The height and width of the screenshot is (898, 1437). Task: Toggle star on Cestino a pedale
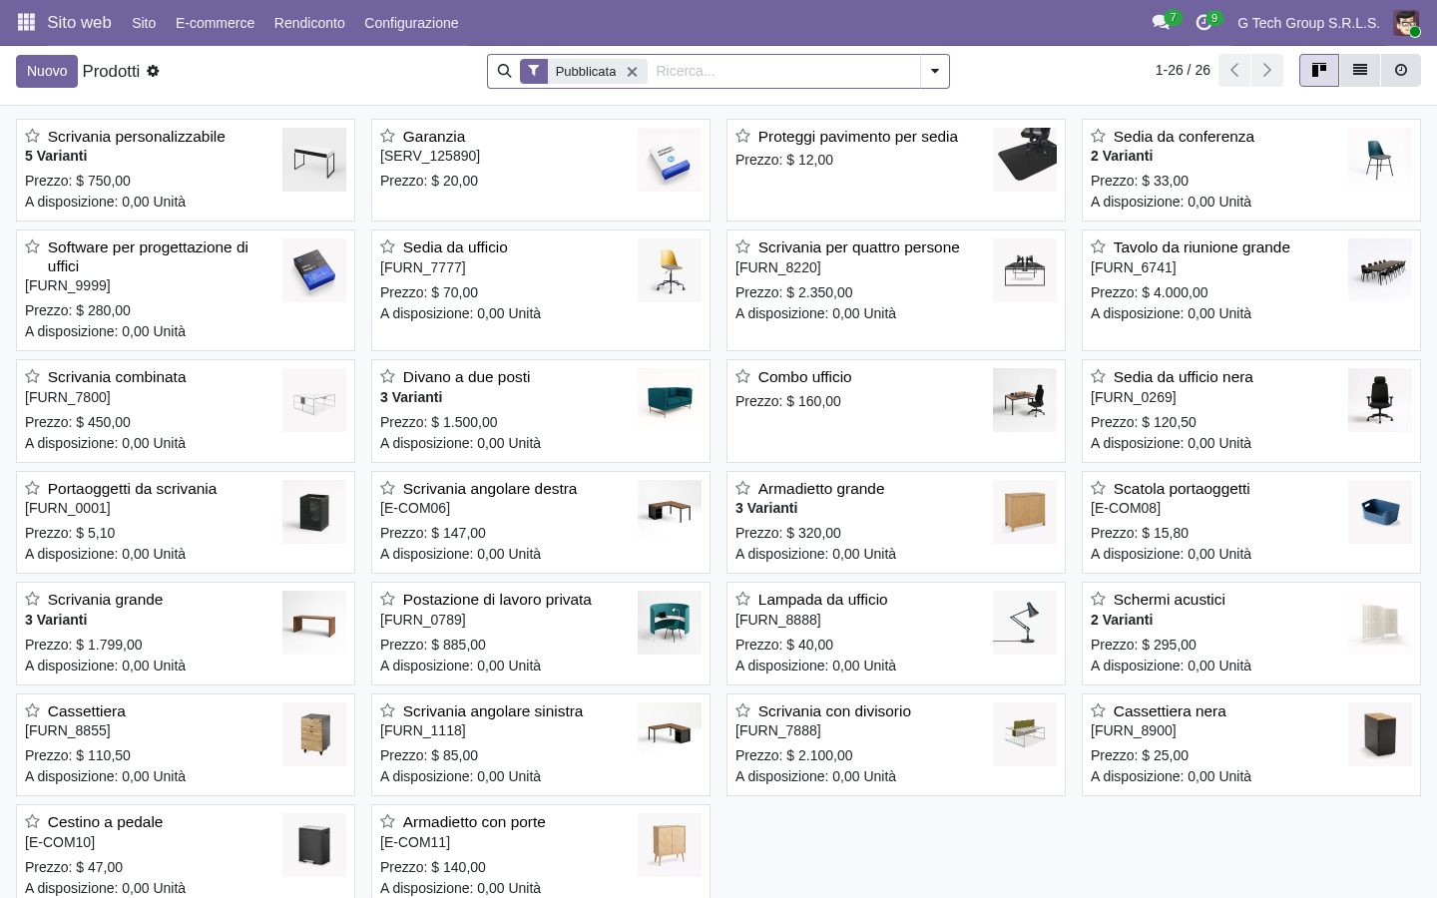click(32, 821)
